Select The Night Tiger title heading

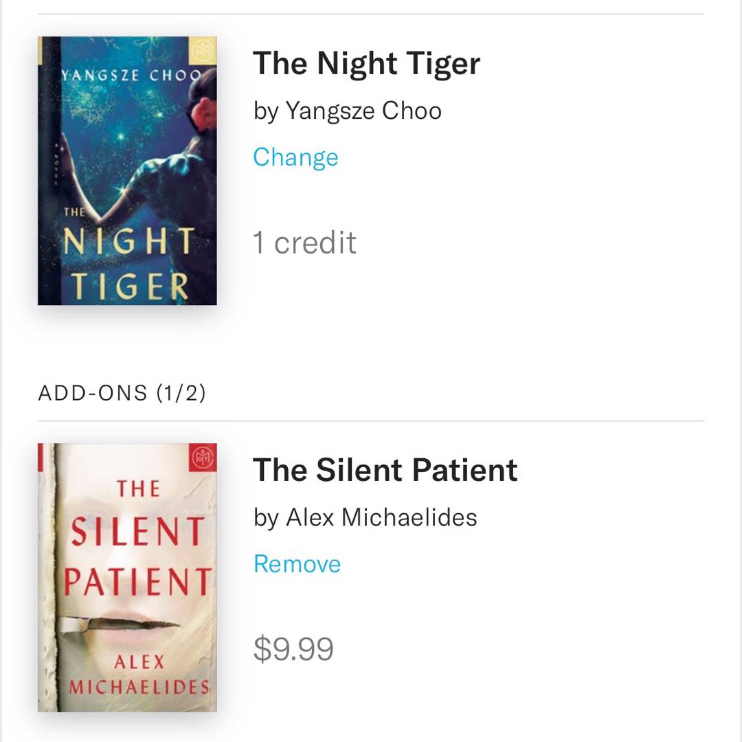tap(366, 64)
